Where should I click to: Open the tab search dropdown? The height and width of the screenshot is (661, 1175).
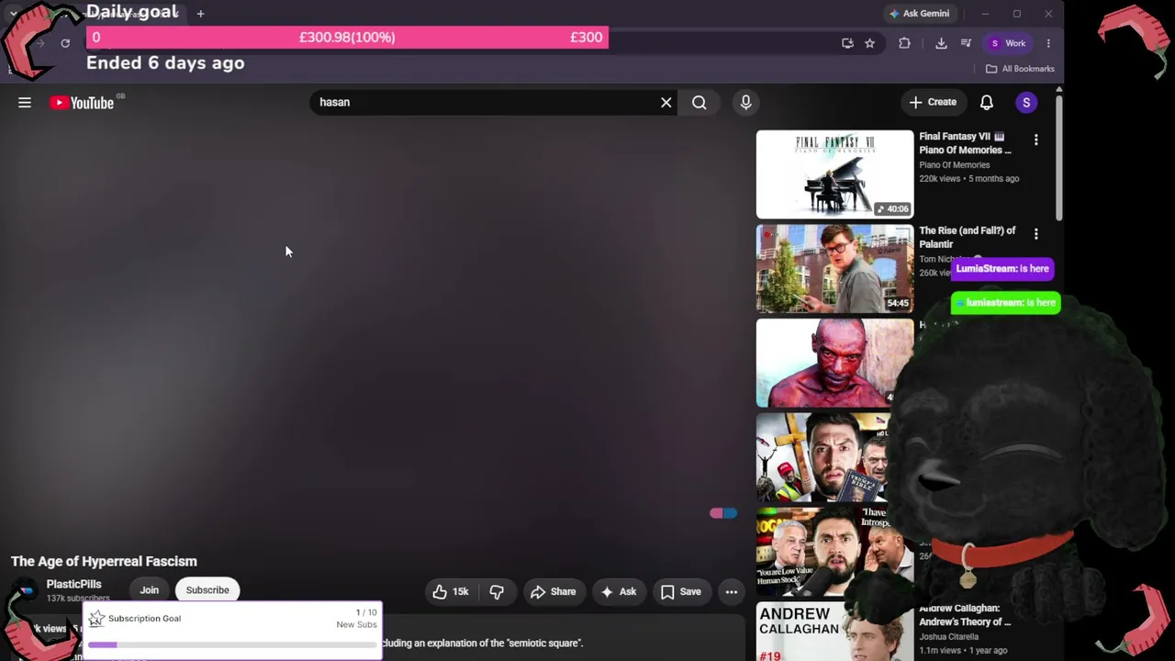pyautogui.click(x=13, y=14)
